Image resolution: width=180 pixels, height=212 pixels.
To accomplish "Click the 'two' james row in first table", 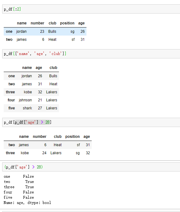I will [45, 40].
